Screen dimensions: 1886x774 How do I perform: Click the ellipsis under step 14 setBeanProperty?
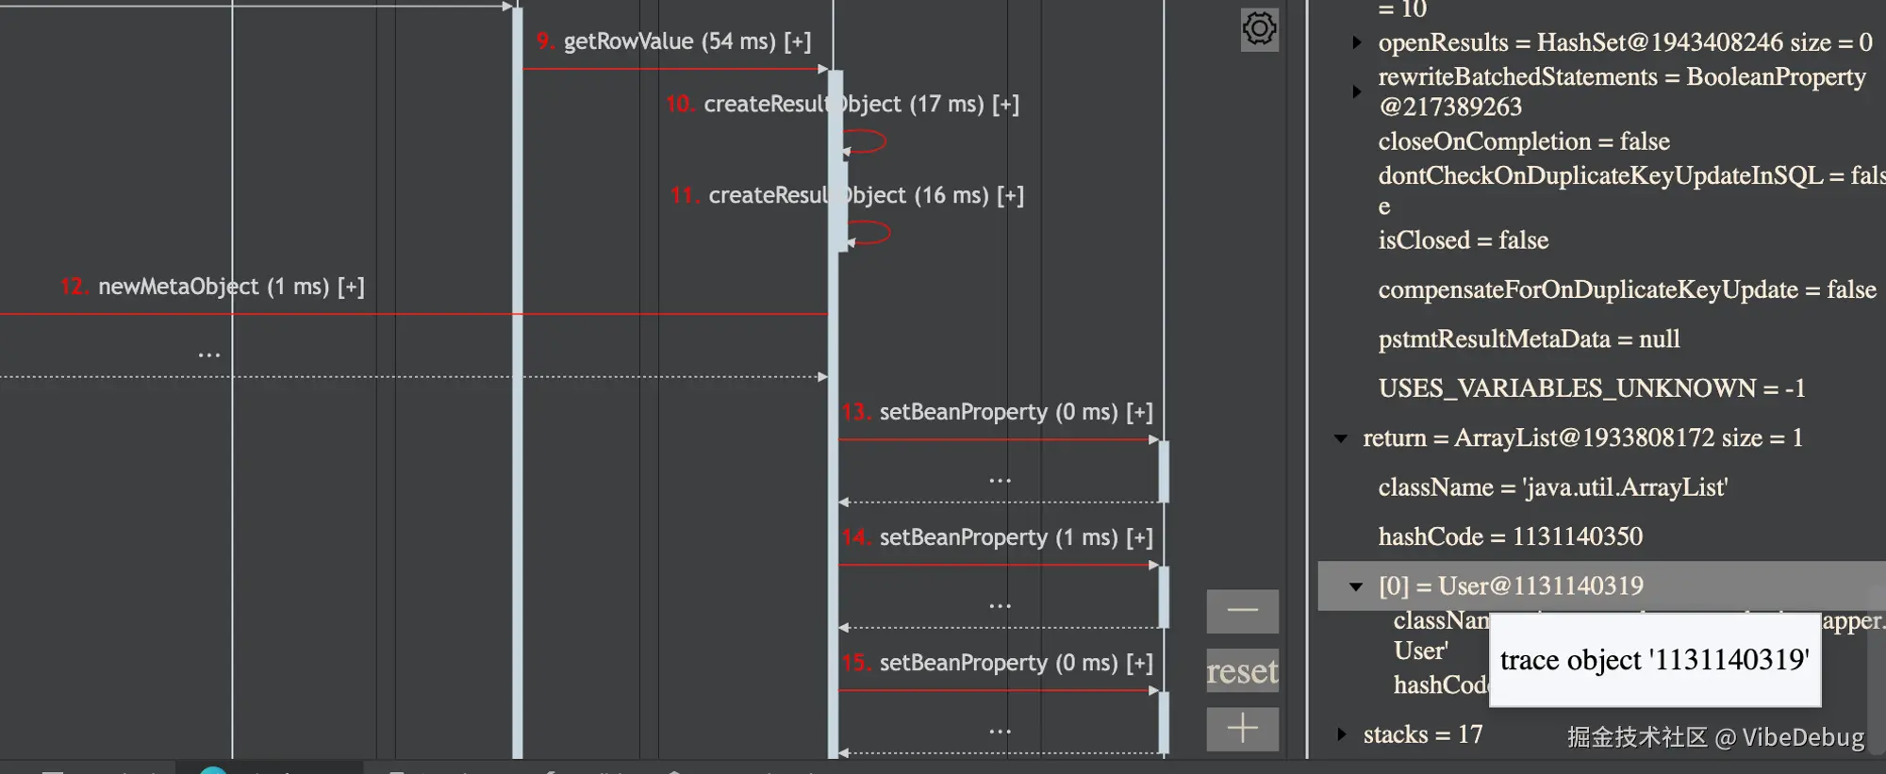tap(1000, 605)
